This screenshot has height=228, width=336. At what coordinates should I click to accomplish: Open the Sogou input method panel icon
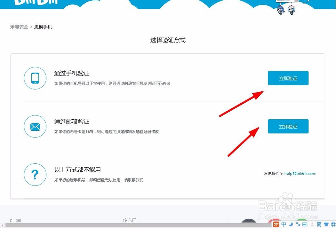point(276,225)
